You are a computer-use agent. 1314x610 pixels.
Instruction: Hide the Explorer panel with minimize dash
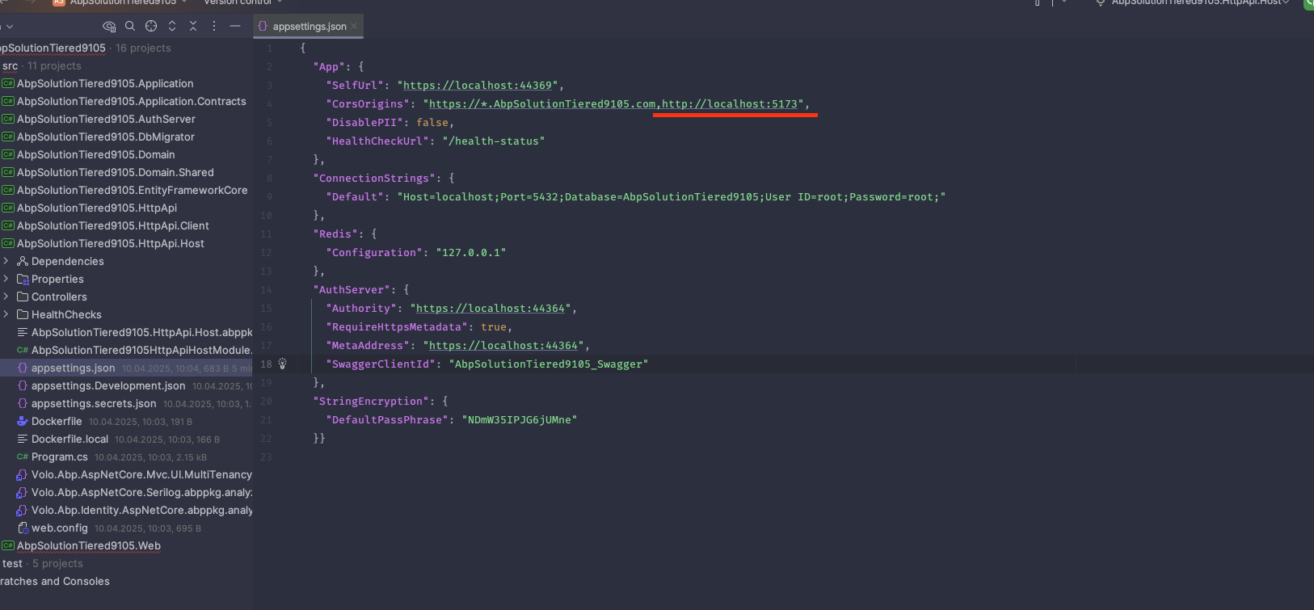[x=235, y=26]
